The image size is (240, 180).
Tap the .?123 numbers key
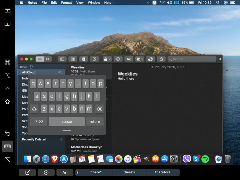coord(39,122)
